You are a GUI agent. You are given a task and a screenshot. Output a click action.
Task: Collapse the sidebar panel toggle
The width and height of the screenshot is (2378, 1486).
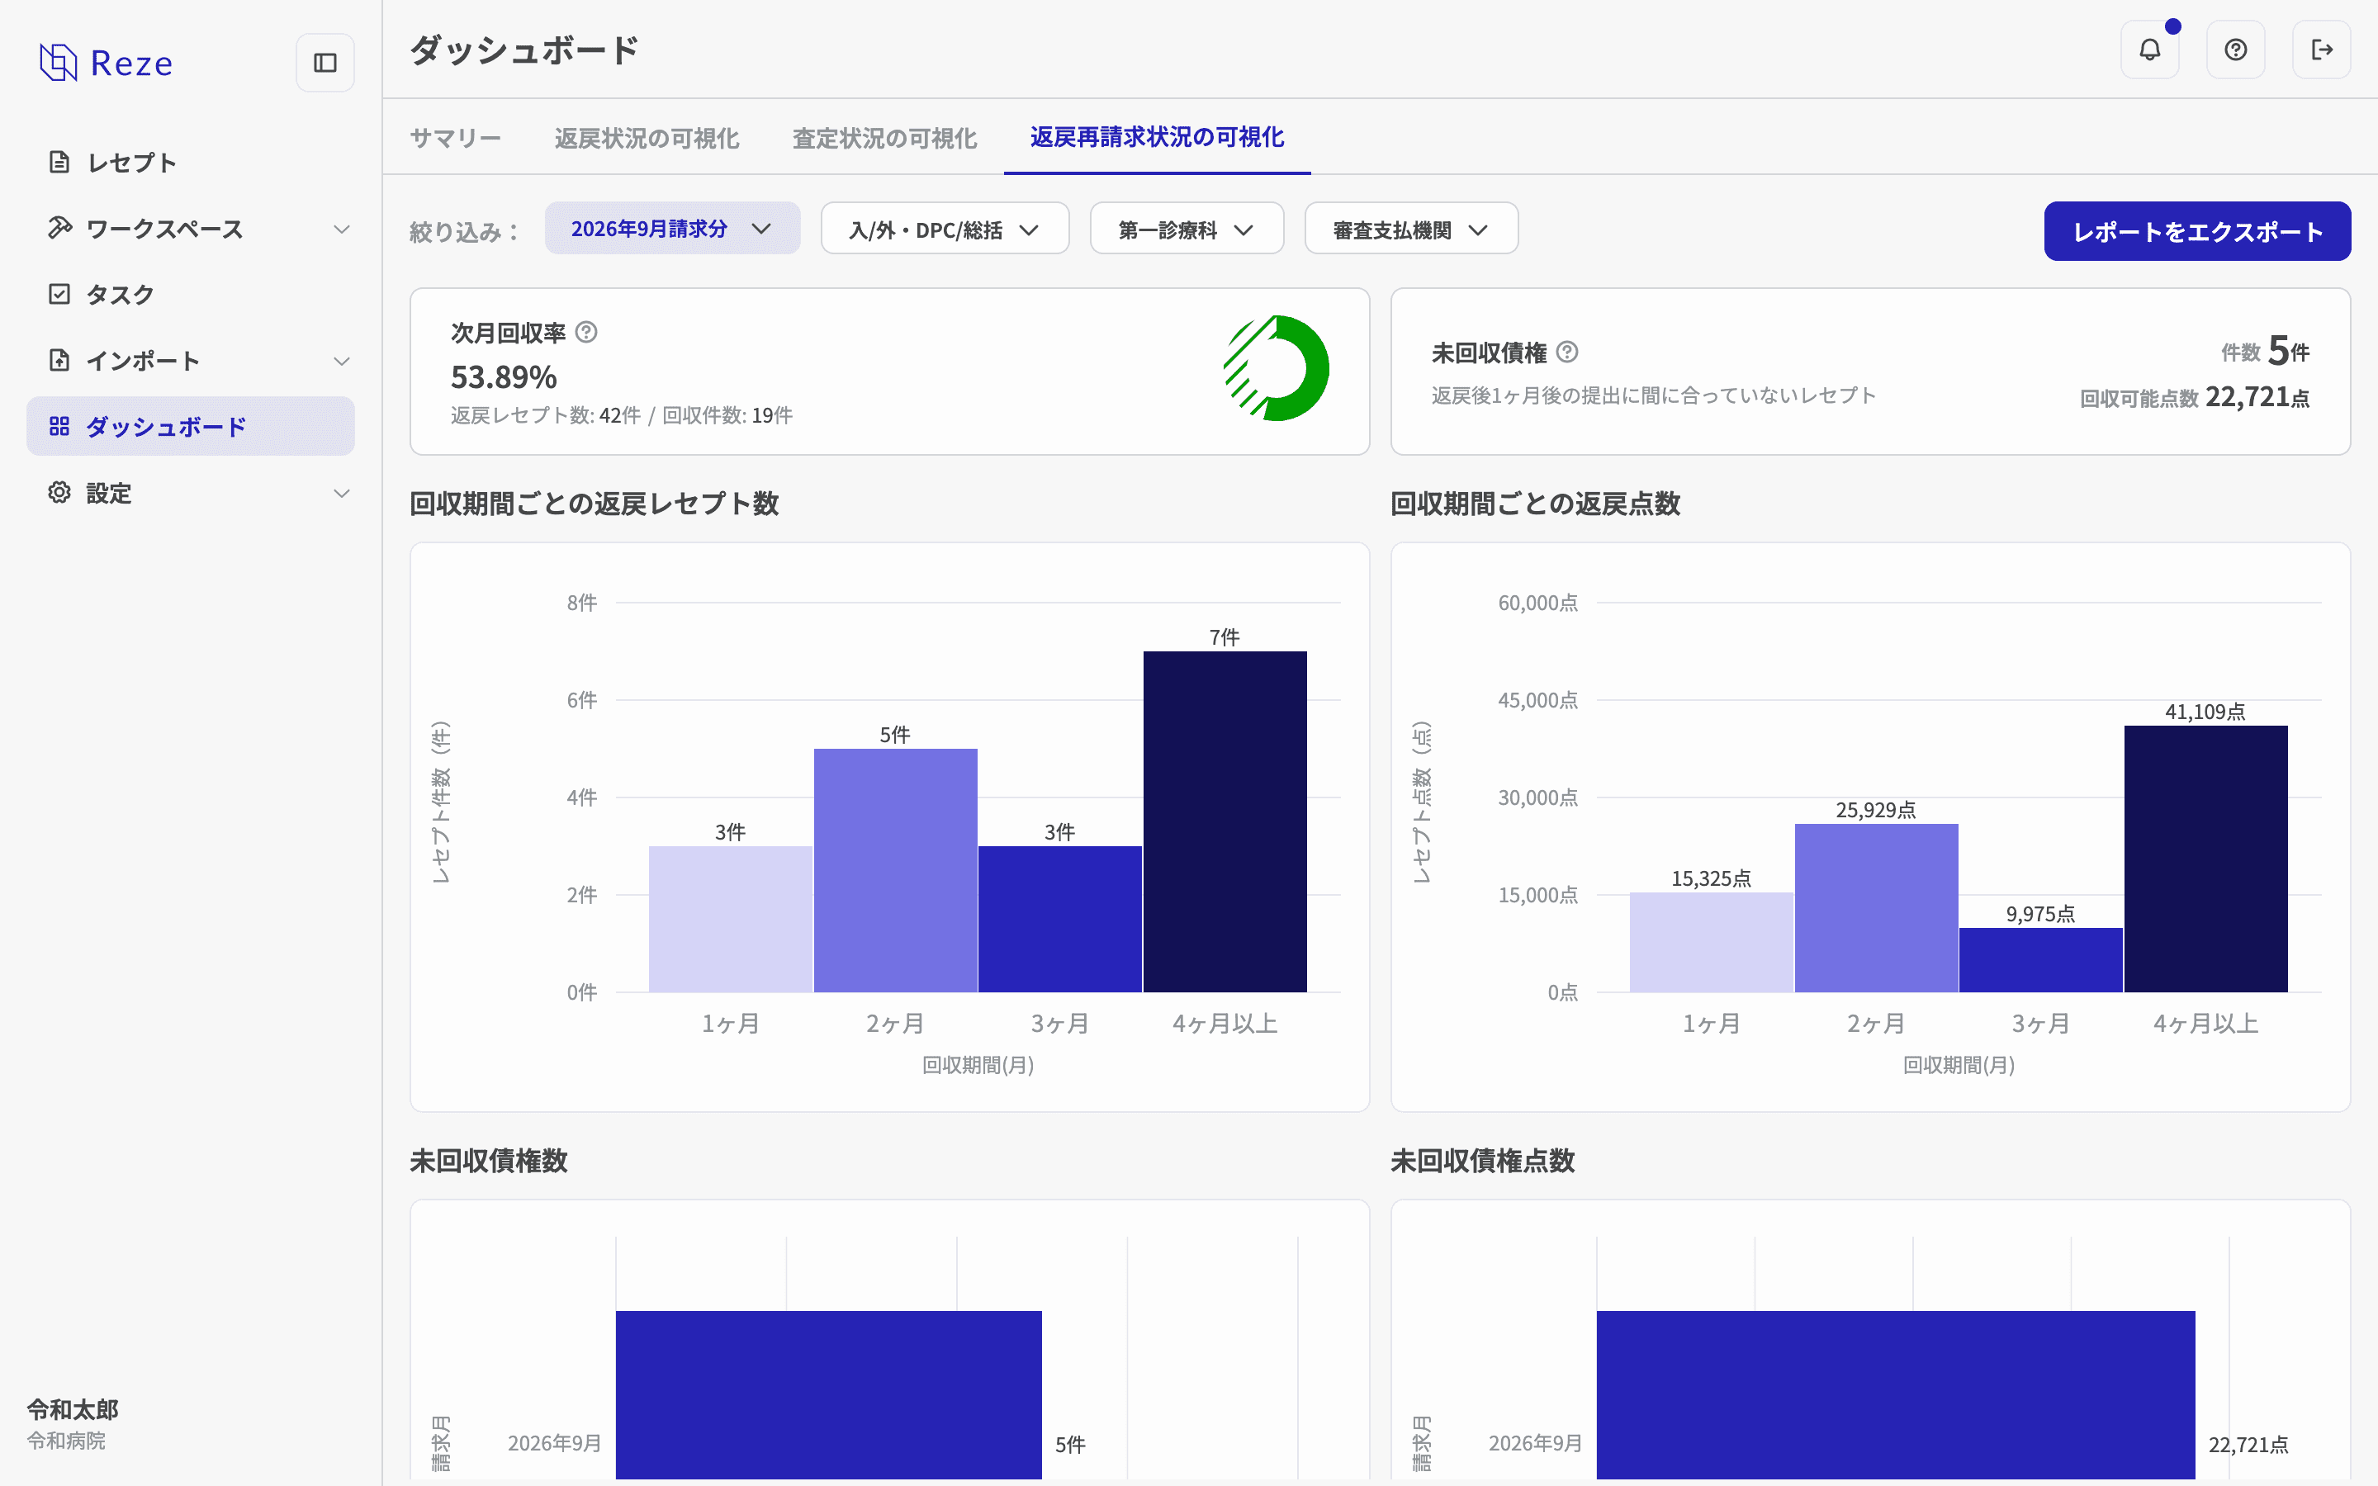[x=325, y=63]
